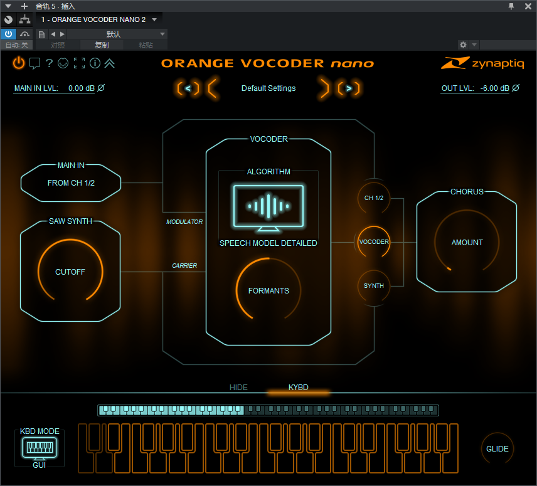The width and height of the screenshot is (537, 486).
Task: Click the SYNTH mix level knob
Action: click(374, 285)
